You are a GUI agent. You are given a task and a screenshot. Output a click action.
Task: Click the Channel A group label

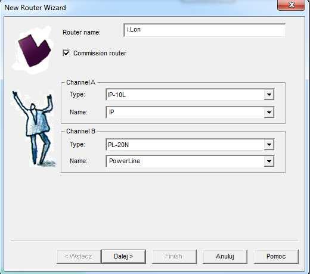pos(80,82)
